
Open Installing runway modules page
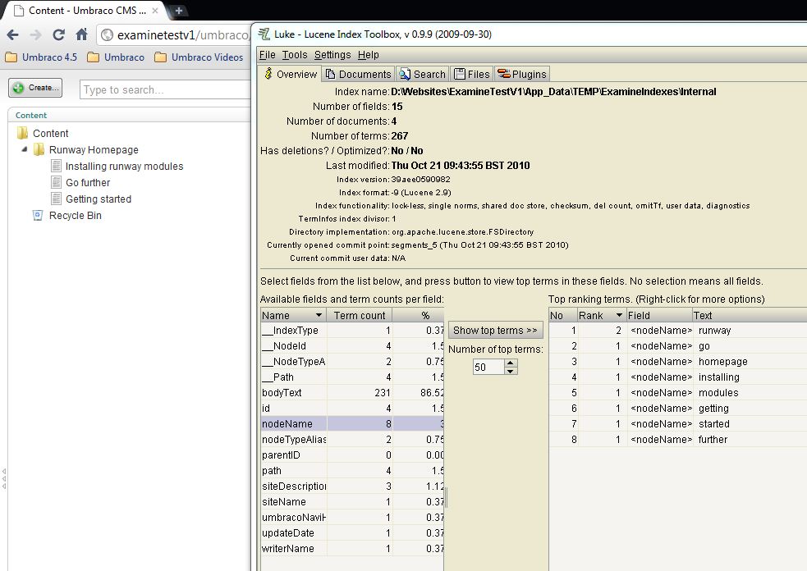click(124, 167)
